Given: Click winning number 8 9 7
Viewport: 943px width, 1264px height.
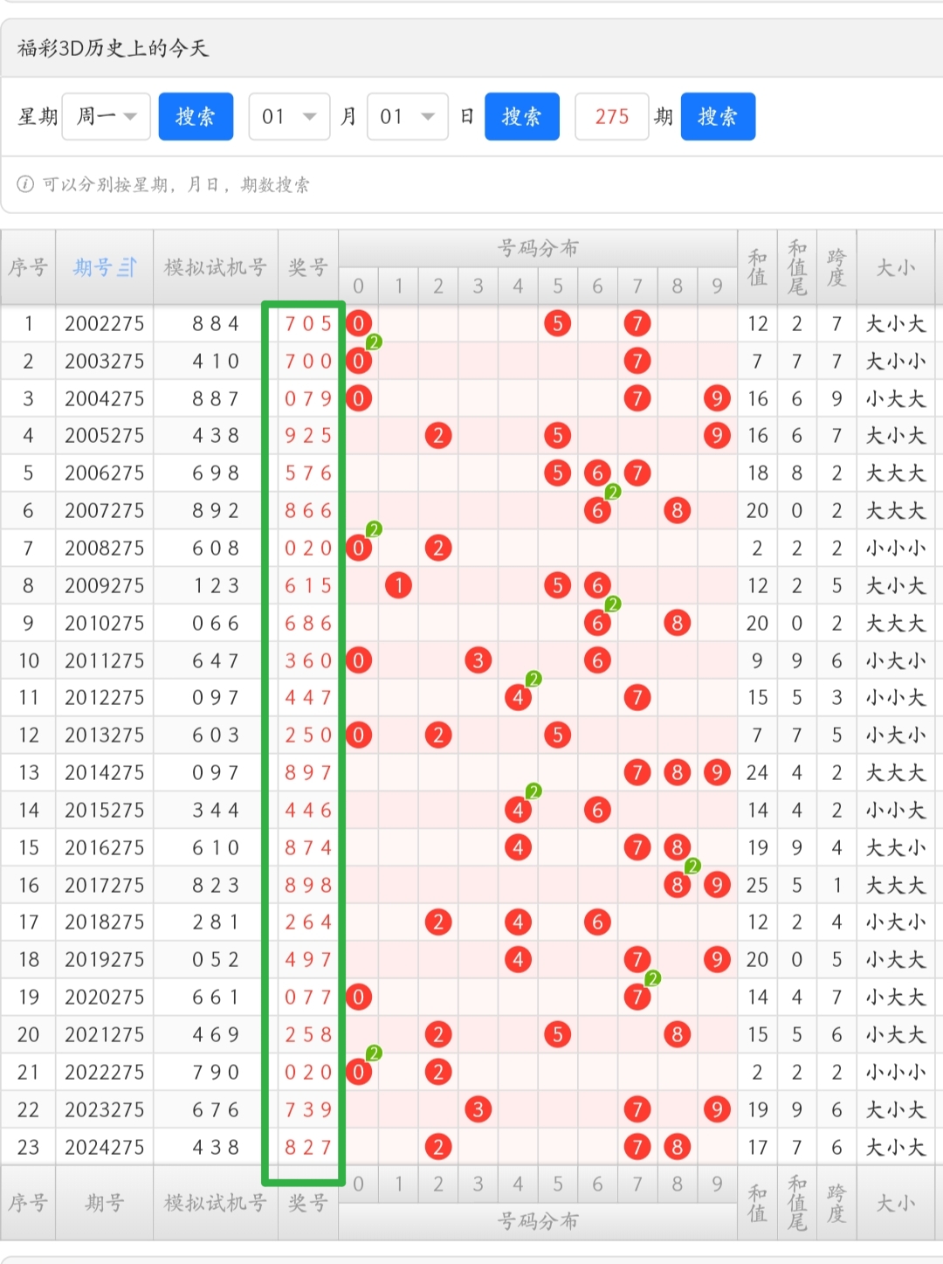Looking at the screenshot, I should point(308,773).
